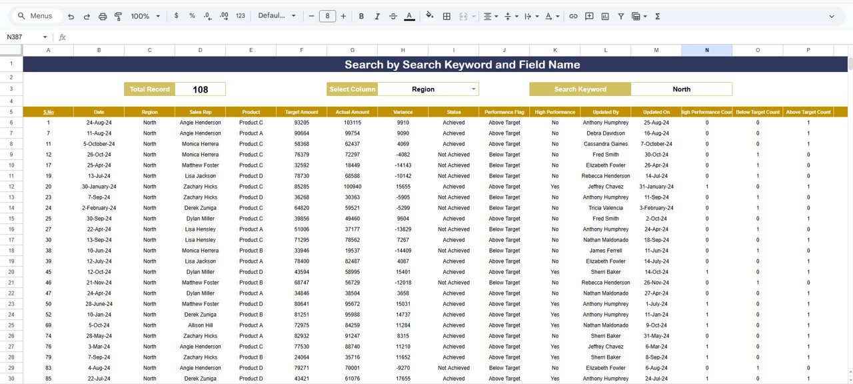
Task: Click the plus button to increase font size
Action: click(x=343, y=16)
